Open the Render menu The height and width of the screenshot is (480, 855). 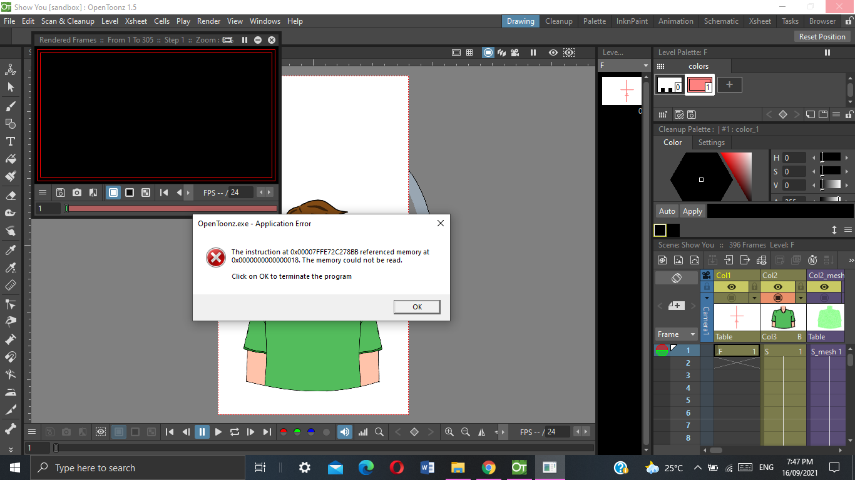(x=208, y=21)
